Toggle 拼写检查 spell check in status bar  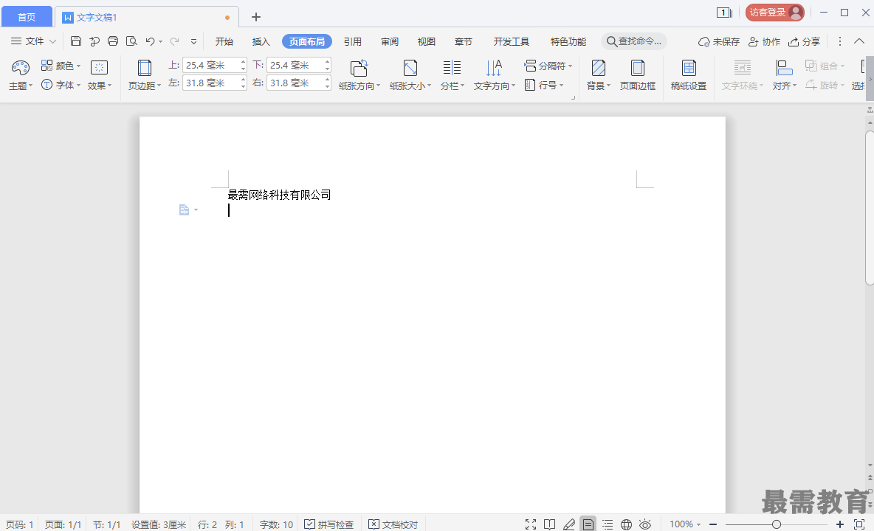tap(329, 524)
